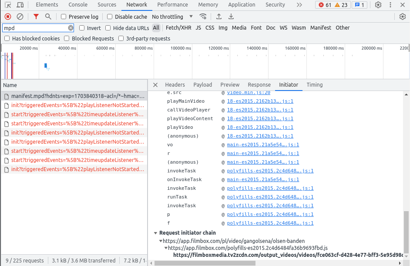The image size is (410, 266).
Task: Export HAR file download icon
Action: click(x=231, y=17)
